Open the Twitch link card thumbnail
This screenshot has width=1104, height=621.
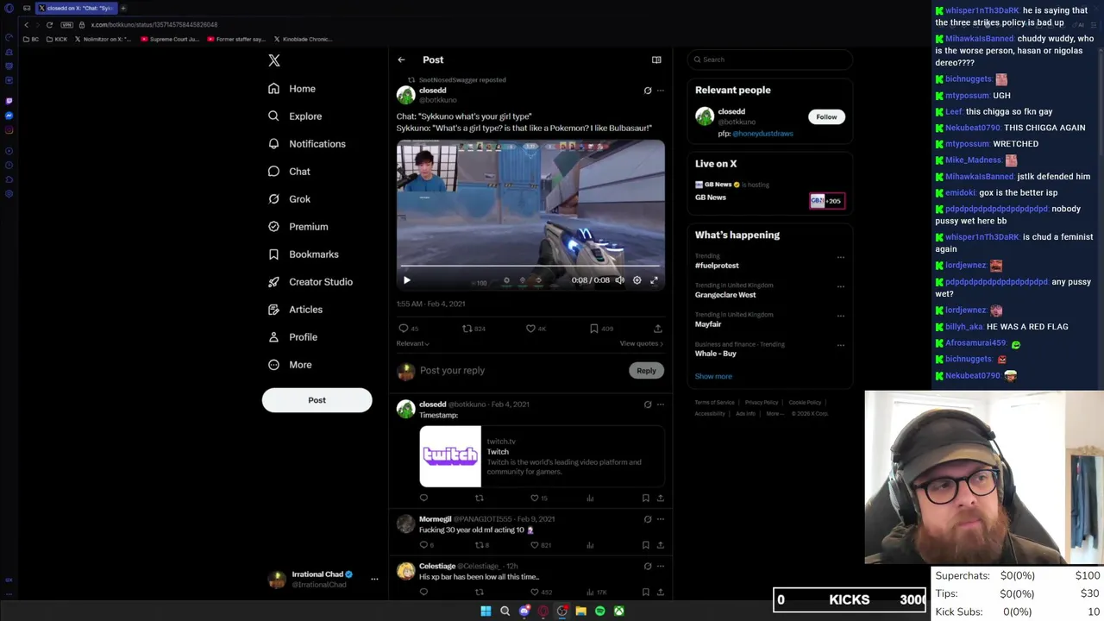450,456
